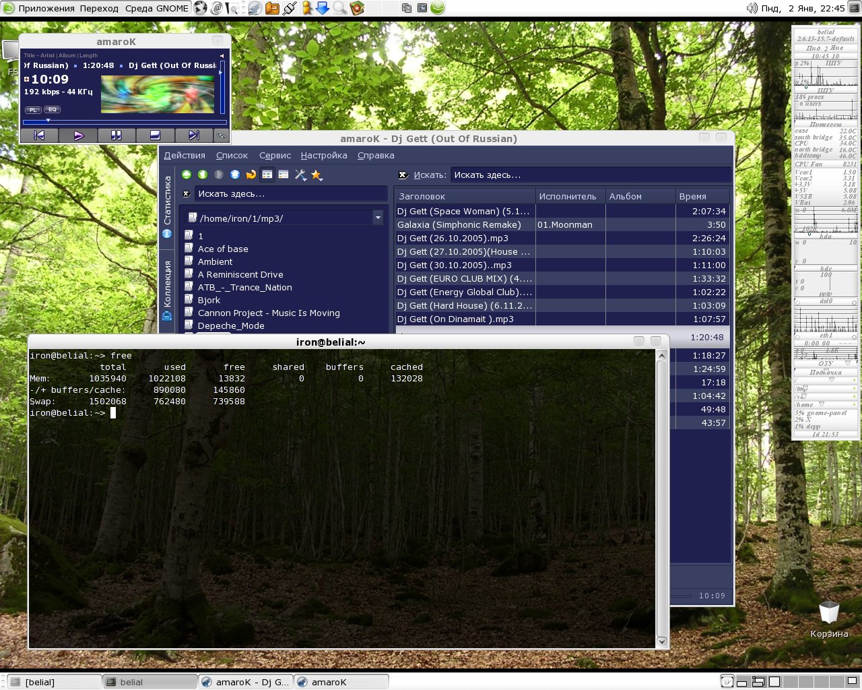Click blue download arrow icon in panel
This screenshot has width=862, height=690.
323,8
